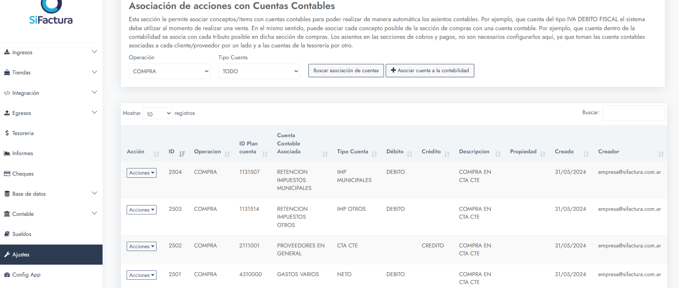Click Asociar cuenta a la contabilidad
This screenshot has height=288, width=679.
click(430, 70)
